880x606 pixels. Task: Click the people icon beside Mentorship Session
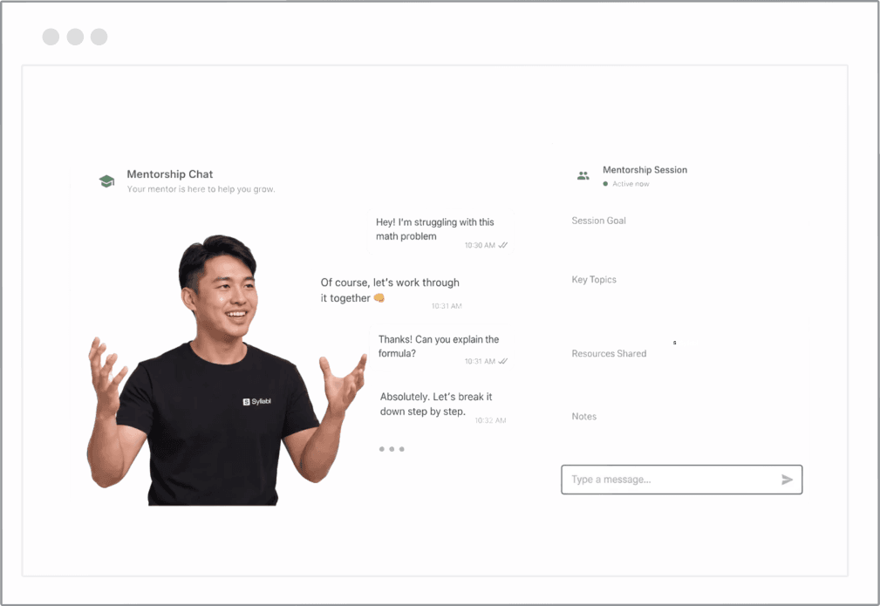coord(583,175)
